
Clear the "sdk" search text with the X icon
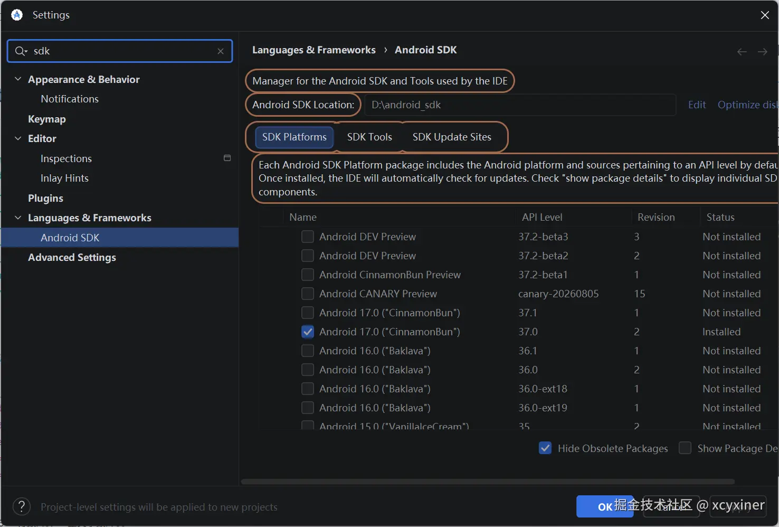click(221, 51)
